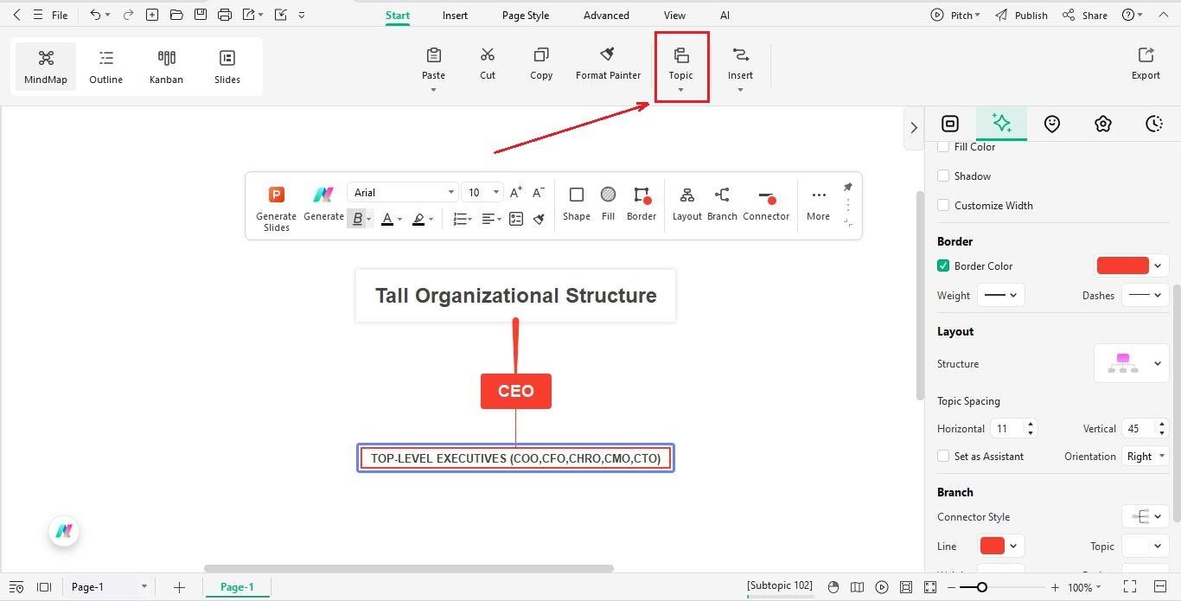Select the Connector tool
The width and height of the screenshot is (1181, 601).
coord(765,204)
